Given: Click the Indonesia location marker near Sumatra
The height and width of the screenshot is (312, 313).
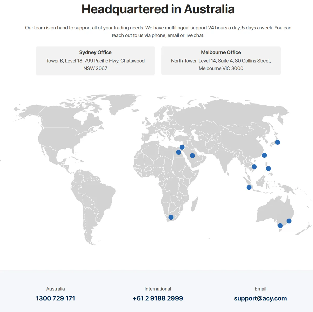Looking at the screenshot, I should pos(249,187).
